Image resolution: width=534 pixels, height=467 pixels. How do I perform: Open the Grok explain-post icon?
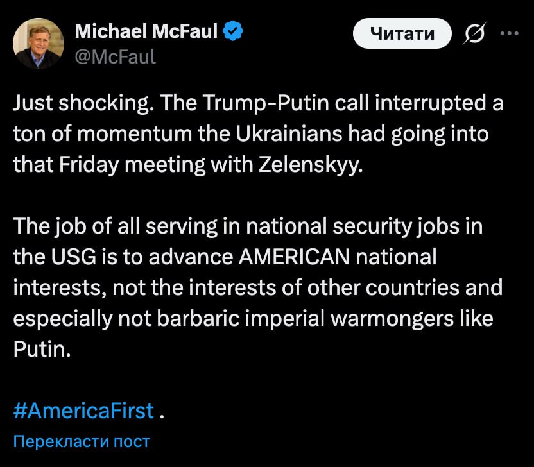click(474, 33)
